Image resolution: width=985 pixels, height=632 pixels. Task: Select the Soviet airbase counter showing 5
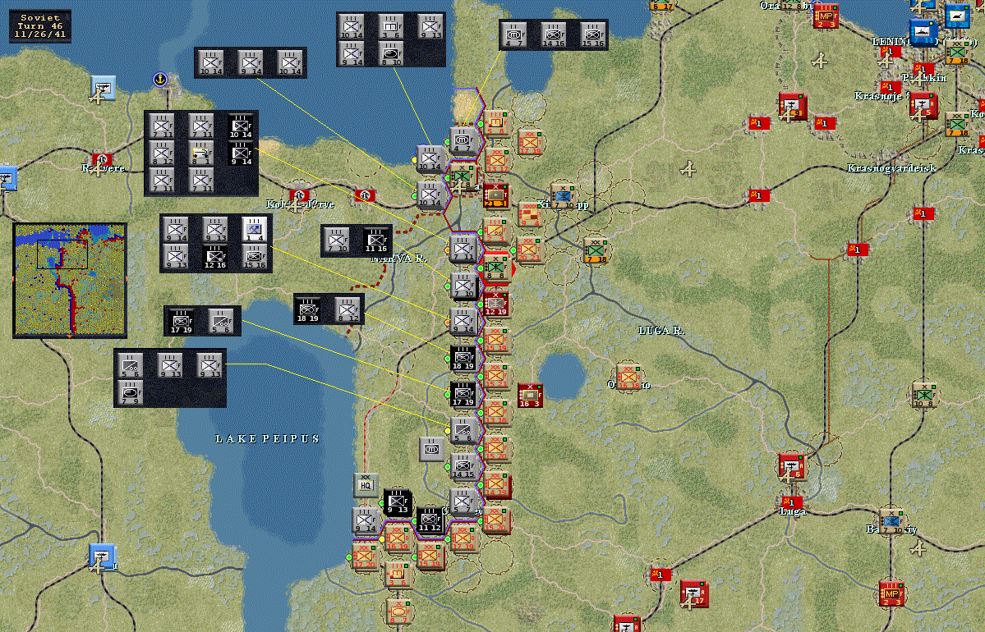click(x=923, y=106)
